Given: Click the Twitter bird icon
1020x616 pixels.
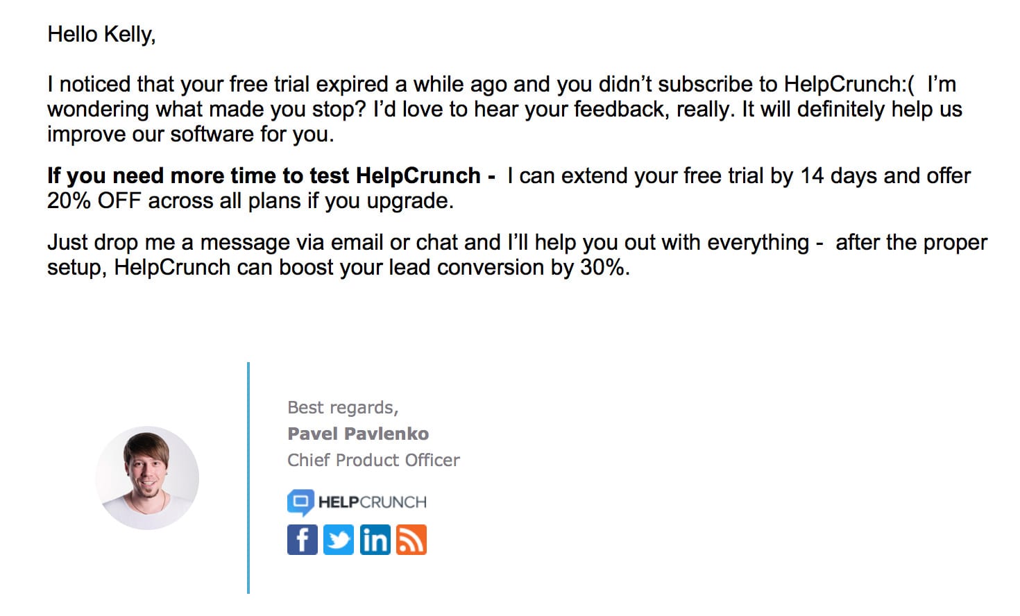Looking at the screenshot, I should point(339,540).
